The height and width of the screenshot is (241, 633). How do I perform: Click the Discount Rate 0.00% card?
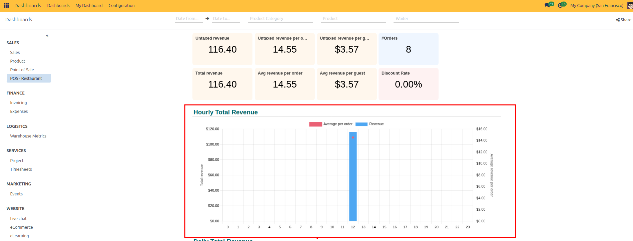409,84
